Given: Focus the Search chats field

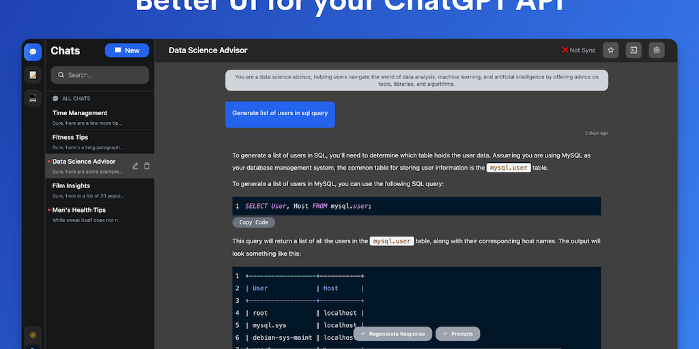Looking at the screenshot, I should (x=100, y=75).
